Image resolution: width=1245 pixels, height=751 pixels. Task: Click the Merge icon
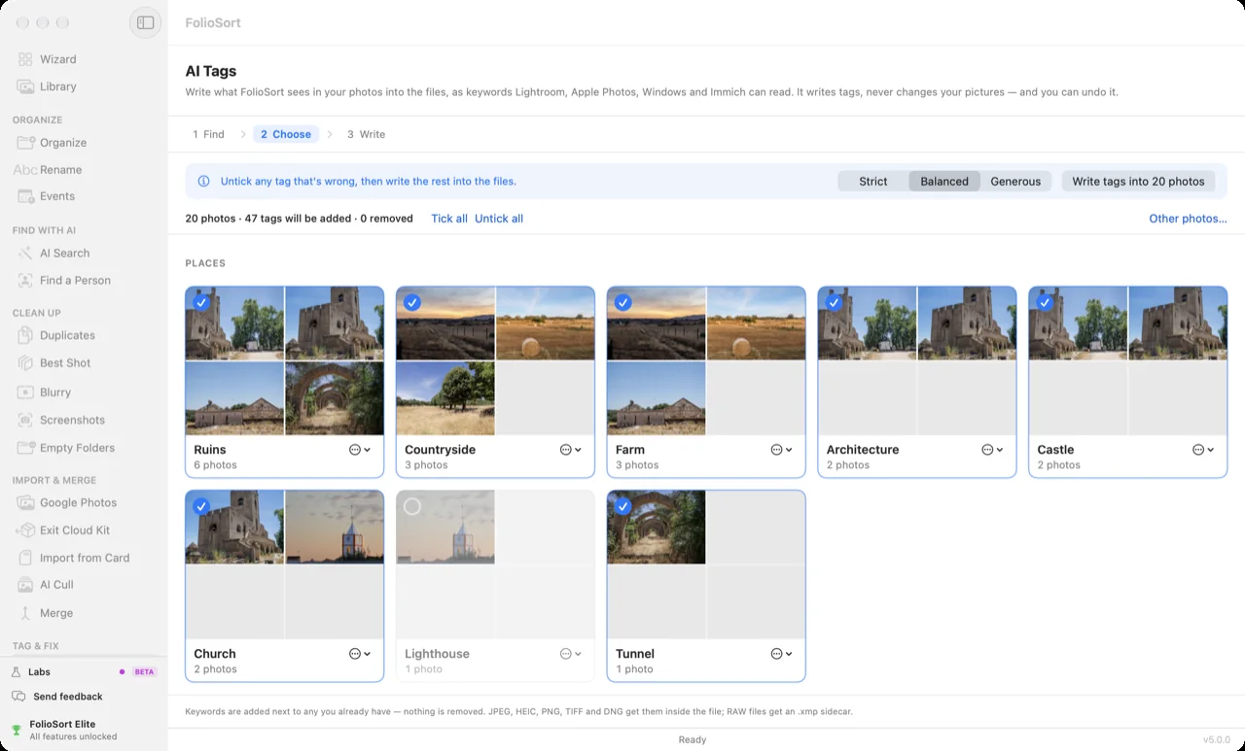pos(25,613)
